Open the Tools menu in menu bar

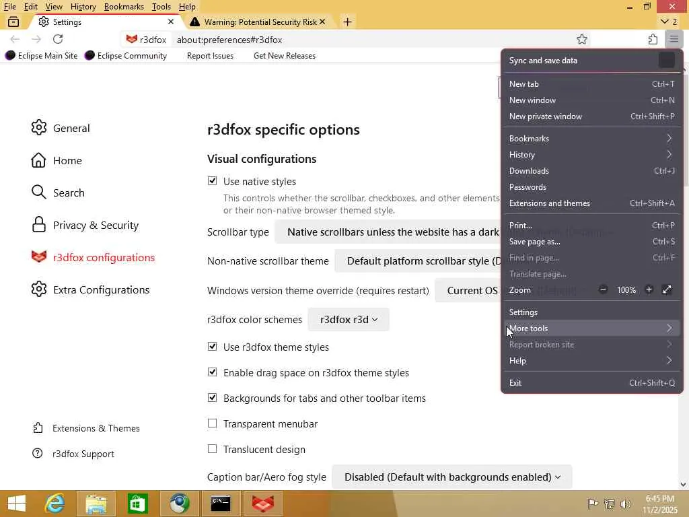click(x=161, y=7)
